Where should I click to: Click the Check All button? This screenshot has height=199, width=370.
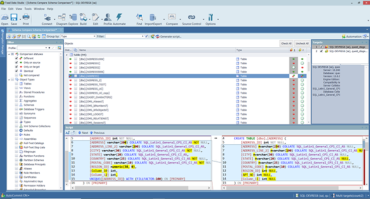point(286,43)
